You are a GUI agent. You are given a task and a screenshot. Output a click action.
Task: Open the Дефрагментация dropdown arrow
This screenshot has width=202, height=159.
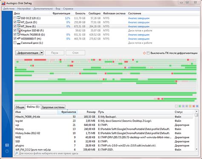click(42, 53)
